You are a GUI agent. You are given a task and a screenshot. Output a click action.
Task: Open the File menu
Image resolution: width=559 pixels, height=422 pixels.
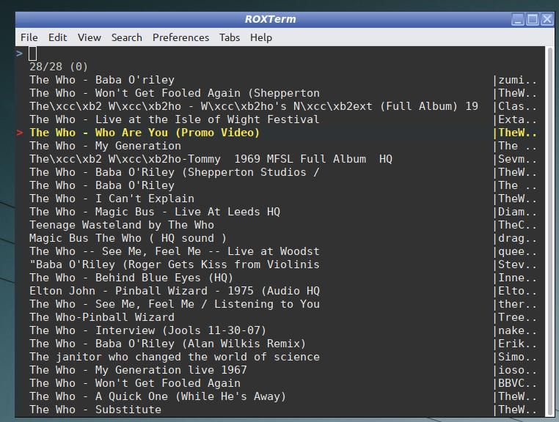(29, 37)
